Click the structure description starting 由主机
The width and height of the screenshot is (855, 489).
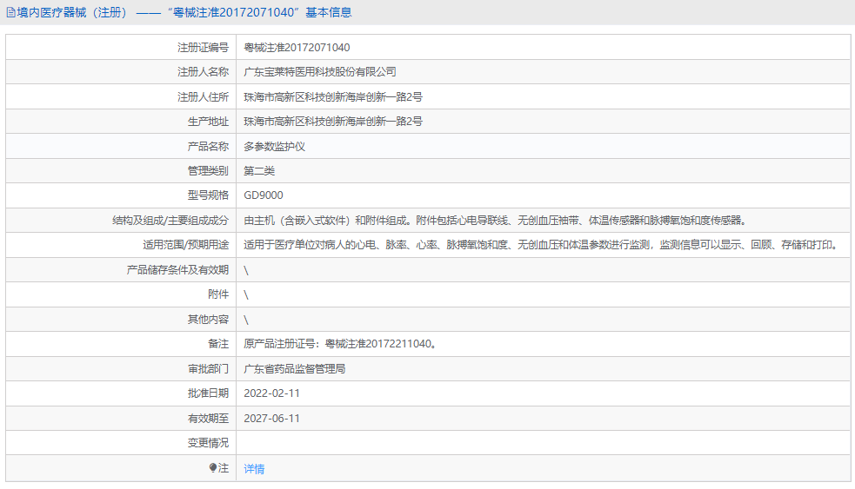coord(495,221)
